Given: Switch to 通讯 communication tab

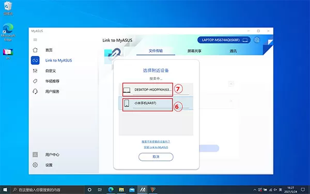Looking at the screenshot, I should [x=233, y=51].
